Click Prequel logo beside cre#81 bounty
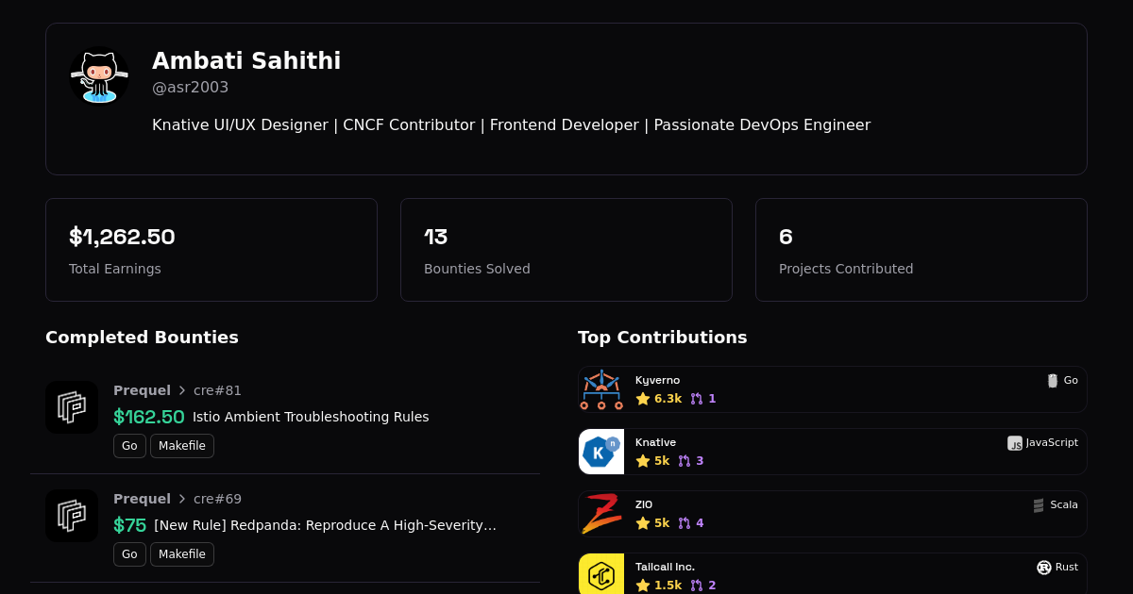The width and height of the screenshot is (1133, 594). click(x=72, y=407)
